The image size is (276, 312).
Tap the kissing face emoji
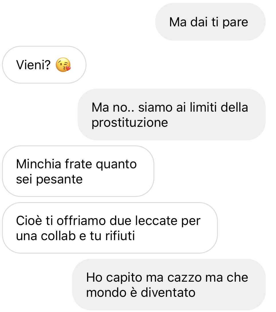pos(63,65)
